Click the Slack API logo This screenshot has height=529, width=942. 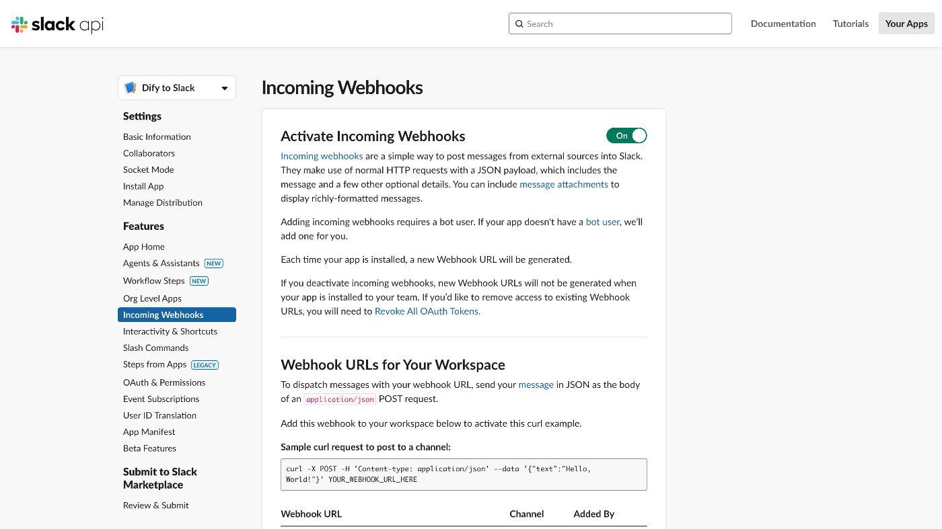[x=58, y=24]
